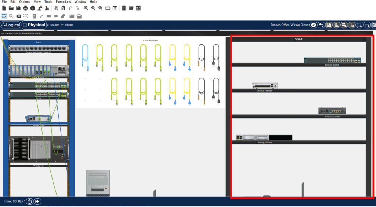This screenshot has height=207, width=376.
Task: Click the Back to previous level arrow
Action: pos(321,25)
